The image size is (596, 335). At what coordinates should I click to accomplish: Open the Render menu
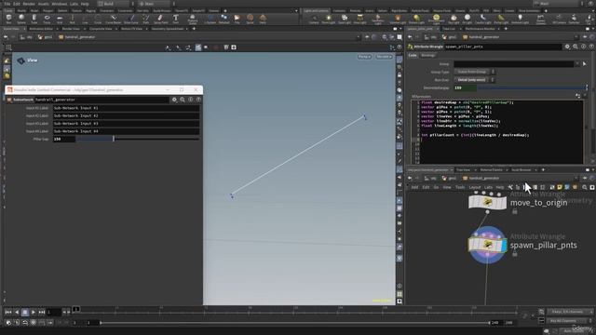coord(29,4)
